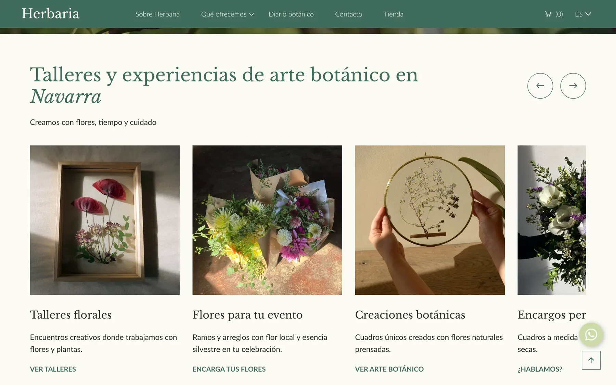Open the Contacto page
This screenshot has height=385, width=616.
[x=348, y=14]
